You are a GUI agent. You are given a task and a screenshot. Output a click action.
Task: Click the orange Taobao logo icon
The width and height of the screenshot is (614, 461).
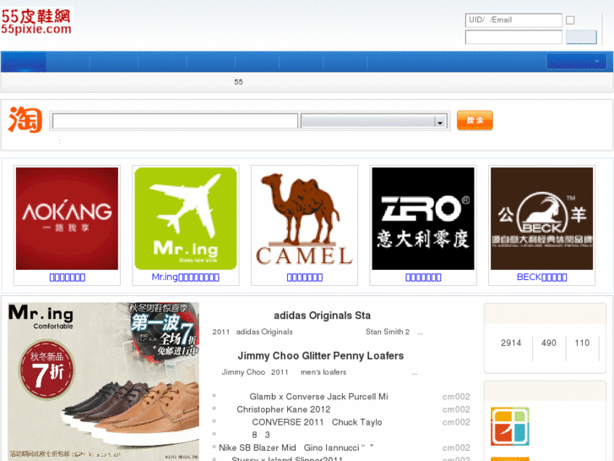[25, 119]
